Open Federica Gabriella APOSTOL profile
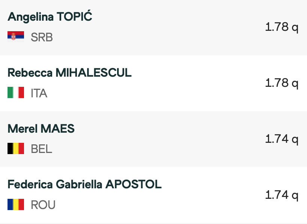This screenshot has width=307, height=224. coord(84,185)
